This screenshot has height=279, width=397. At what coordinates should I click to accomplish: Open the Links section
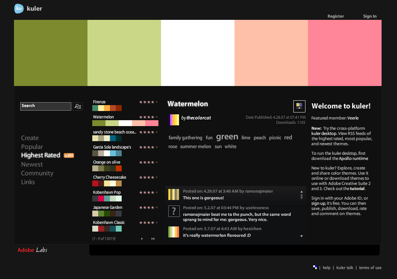[28, 182]
